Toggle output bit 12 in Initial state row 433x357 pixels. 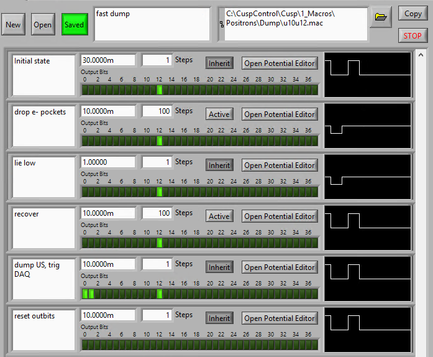click(x=159, y=90)
